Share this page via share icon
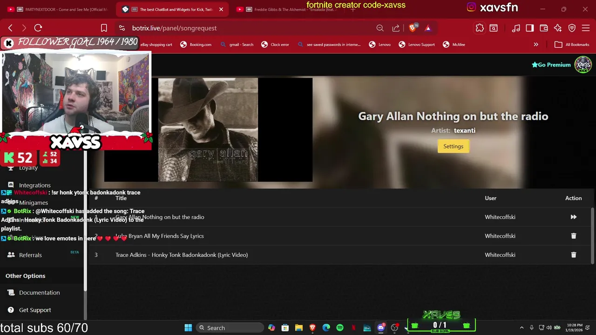This screenshot has height=335, width=596. click(396, 28)
